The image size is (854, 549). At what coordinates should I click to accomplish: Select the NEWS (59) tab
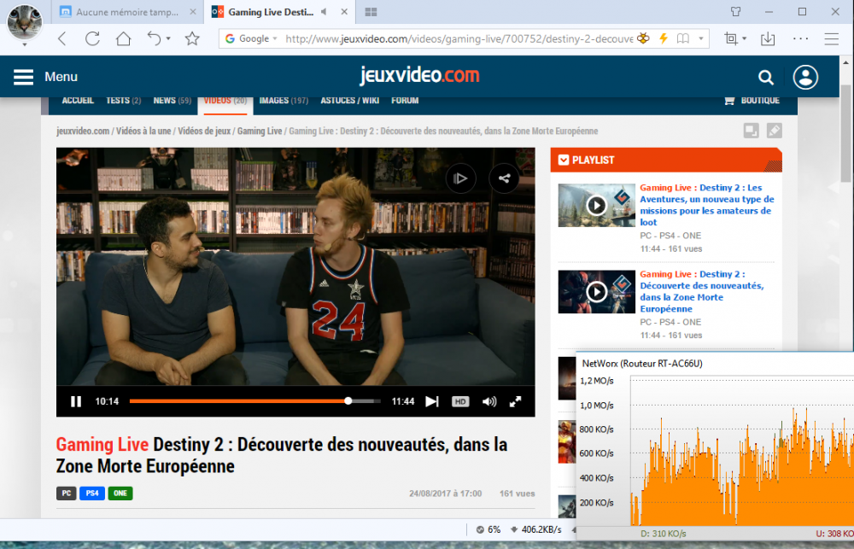173,101
